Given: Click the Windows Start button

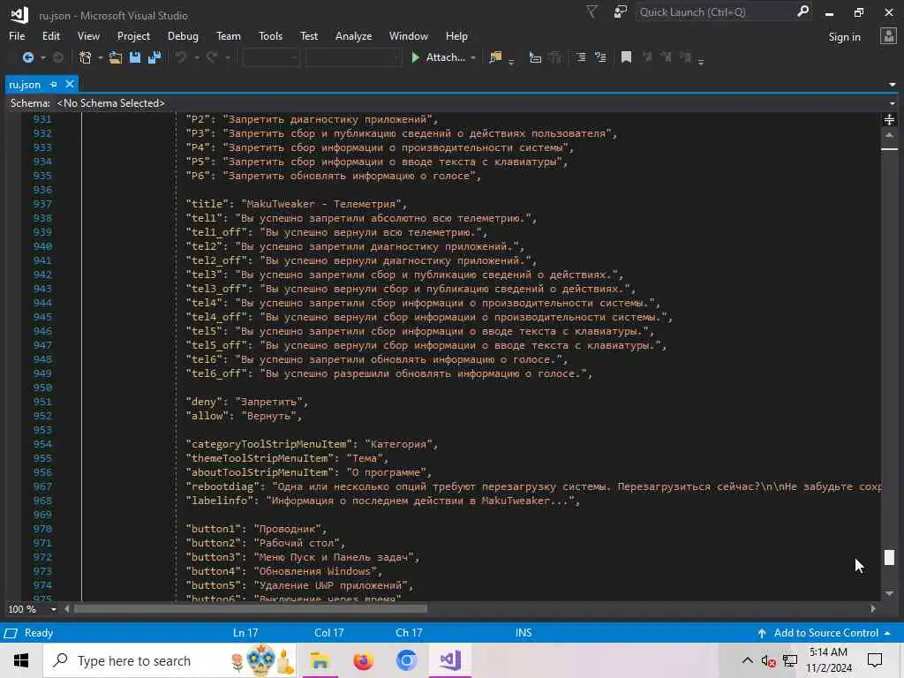Looking at the screenshot, I should point(21,660).
